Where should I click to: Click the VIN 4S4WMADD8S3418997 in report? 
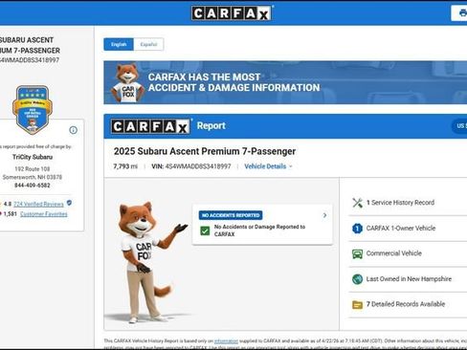[198, 166]
